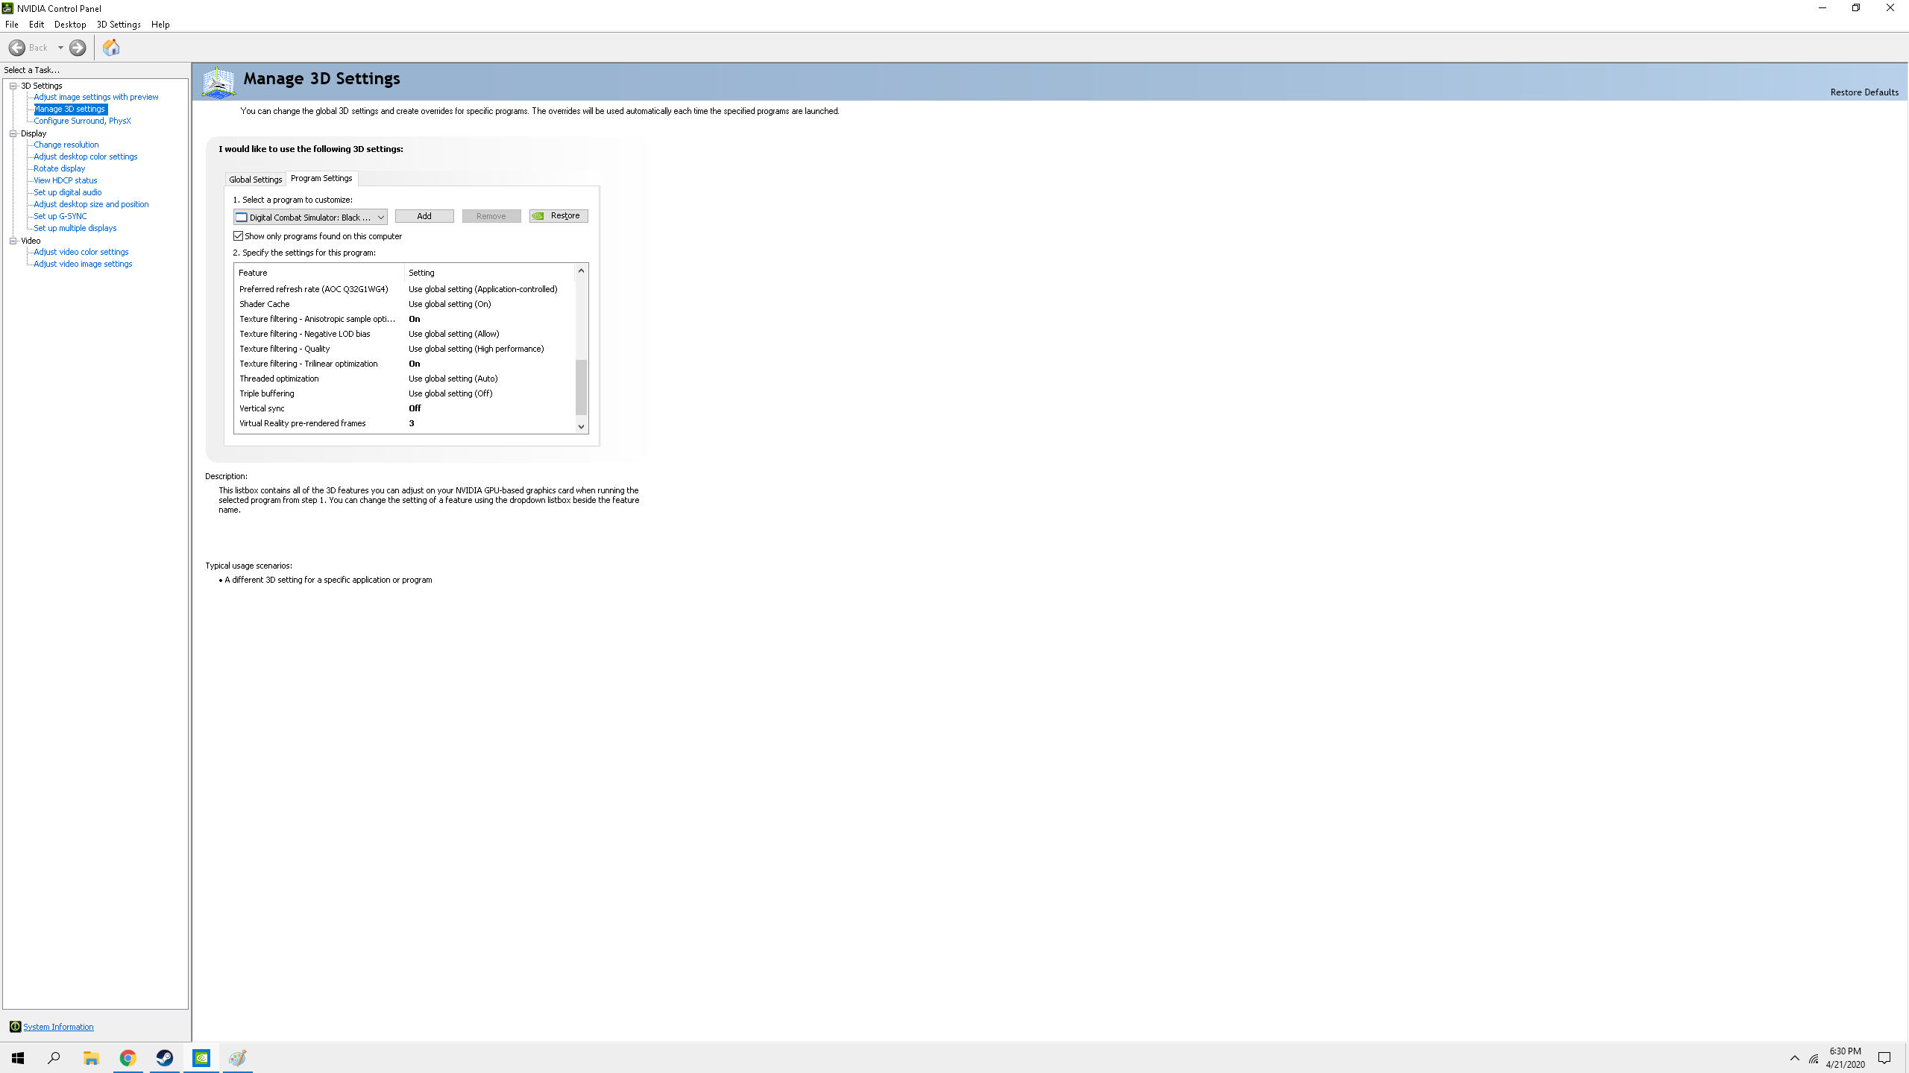Collapse the Display tree node
The height and width of the screenshot is (1073, 1909).
[13, 133]
